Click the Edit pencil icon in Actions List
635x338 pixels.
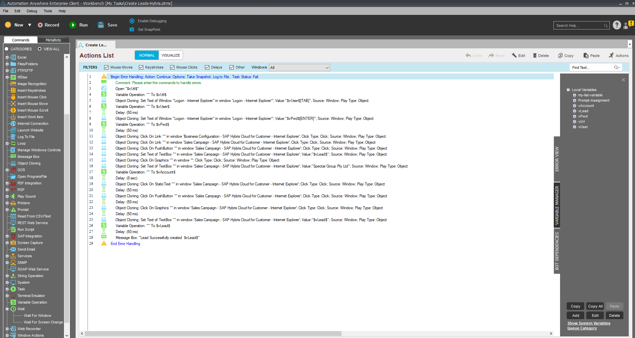pos(514,55)
